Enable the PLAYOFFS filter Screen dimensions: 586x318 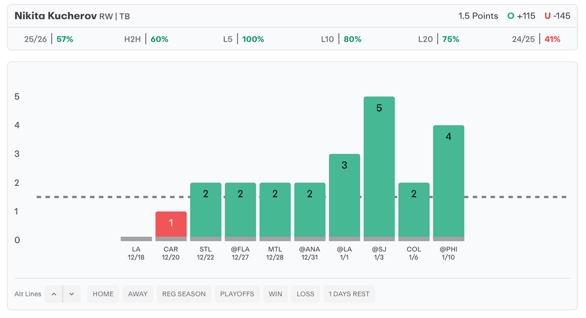click(237, 294)
